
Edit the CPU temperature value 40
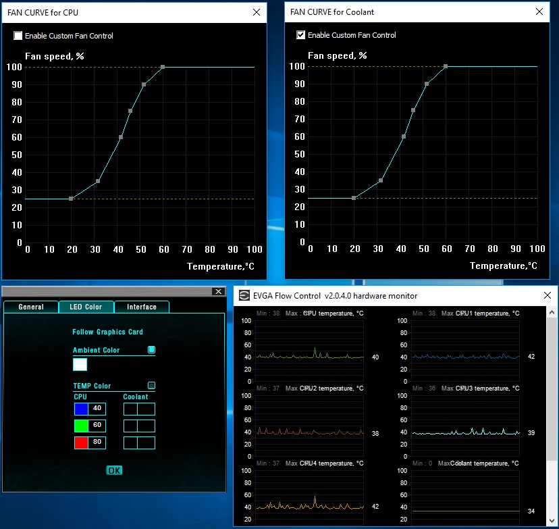[x=97, y=409]
